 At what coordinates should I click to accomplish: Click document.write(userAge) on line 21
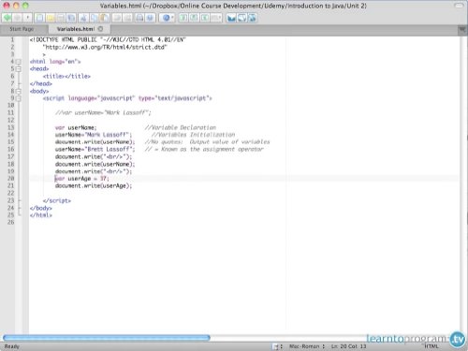click(x=94, y=186)
